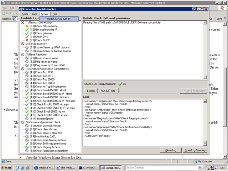228x171 pixels.
Task: Click not-run icon beside Internet Options
Action: [27, 119]
